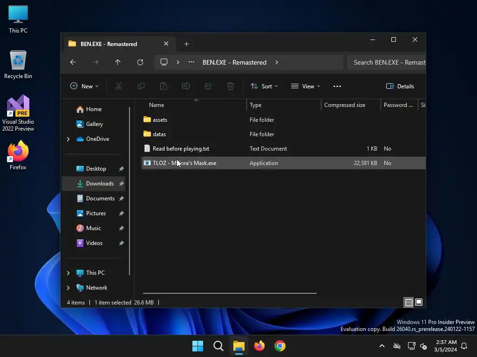Unpin Videos from Quick access
This screenshot has height=357, width=477.
(x=122, y=243)
